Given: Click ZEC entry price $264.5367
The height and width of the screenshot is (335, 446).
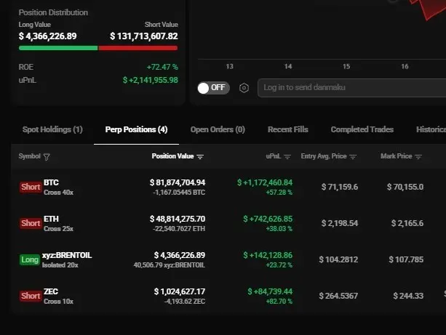Looking at the screenshot, I should point(338,296).
